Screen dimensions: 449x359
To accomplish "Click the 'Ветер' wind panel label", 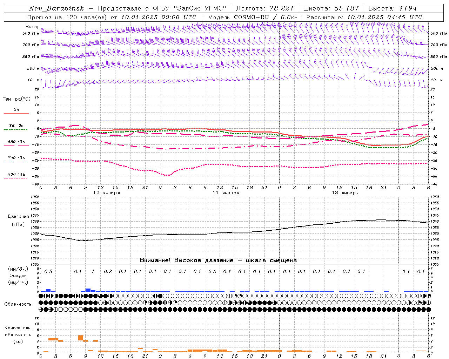I will point(32,27).
